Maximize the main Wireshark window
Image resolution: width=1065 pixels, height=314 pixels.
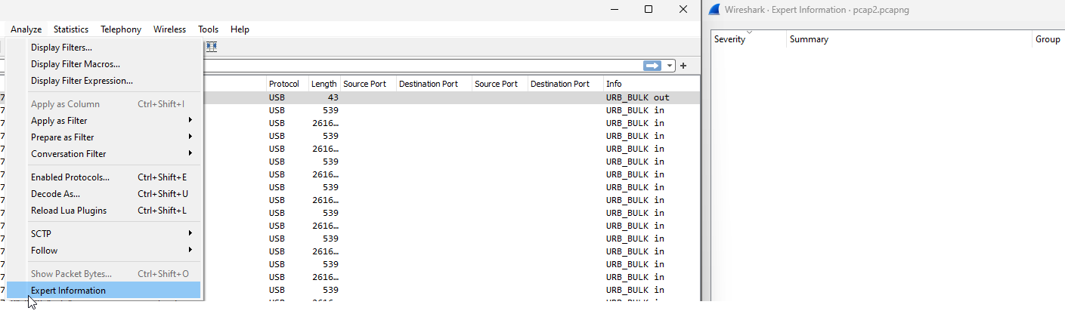(648, 10)
